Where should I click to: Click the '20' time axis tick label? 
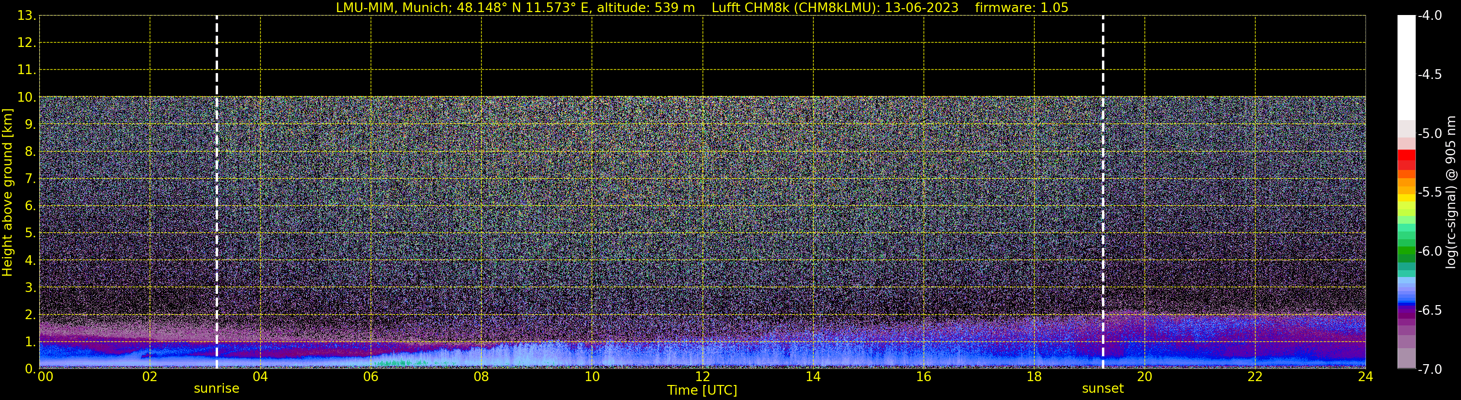[x=1145, y=377]
